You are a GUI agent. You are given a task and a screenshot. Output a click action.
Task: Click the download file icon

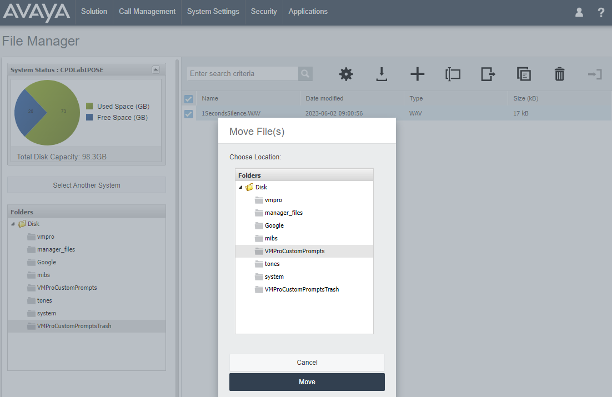point(382,74)
